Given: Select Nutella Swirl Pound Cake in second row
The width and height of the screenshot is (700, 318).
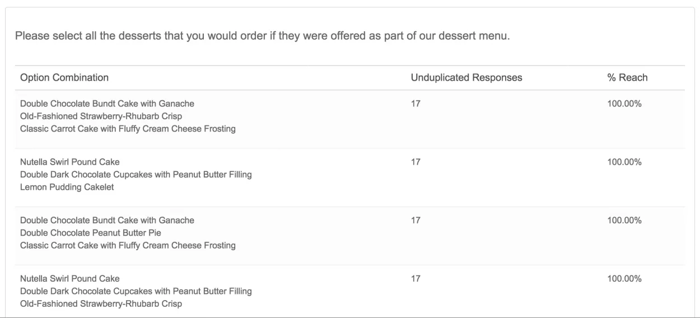Looking at the screenshot, I should pyautogui.click(x=69, y=162).
